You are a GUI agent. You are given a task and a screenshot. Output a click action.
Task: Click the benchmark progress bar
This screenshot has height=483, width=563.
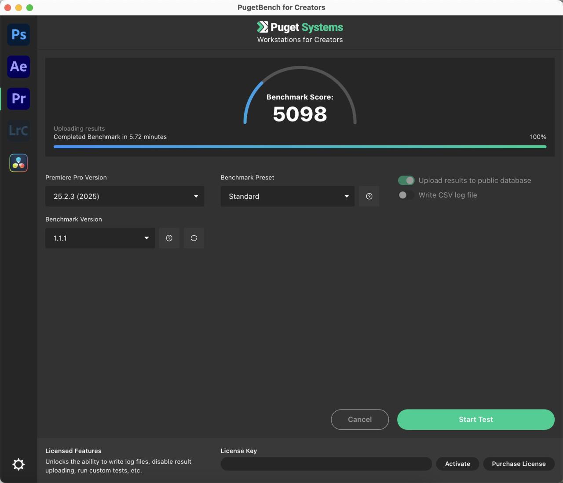(300, 146)
